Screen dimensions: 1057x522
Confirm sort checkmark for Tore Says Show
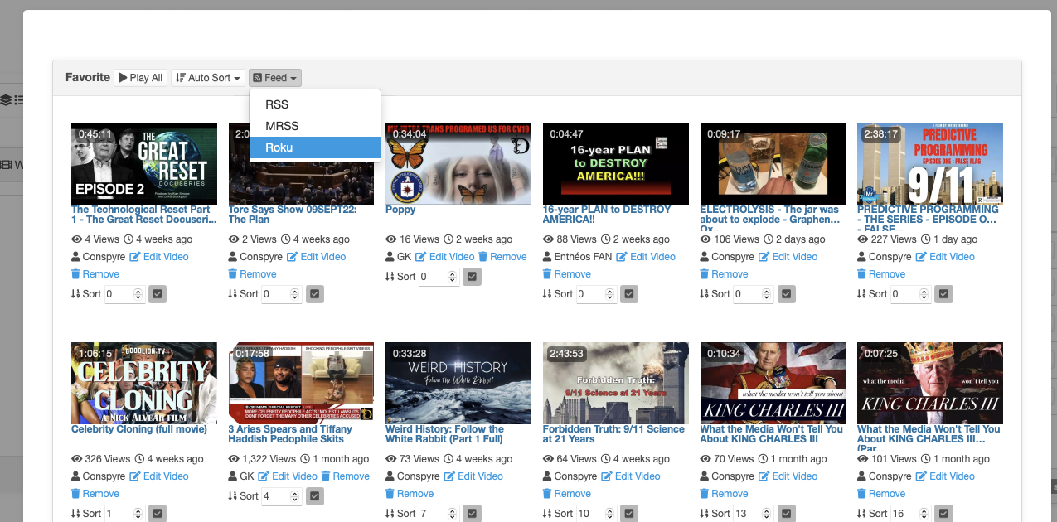(x=315, y=294)
